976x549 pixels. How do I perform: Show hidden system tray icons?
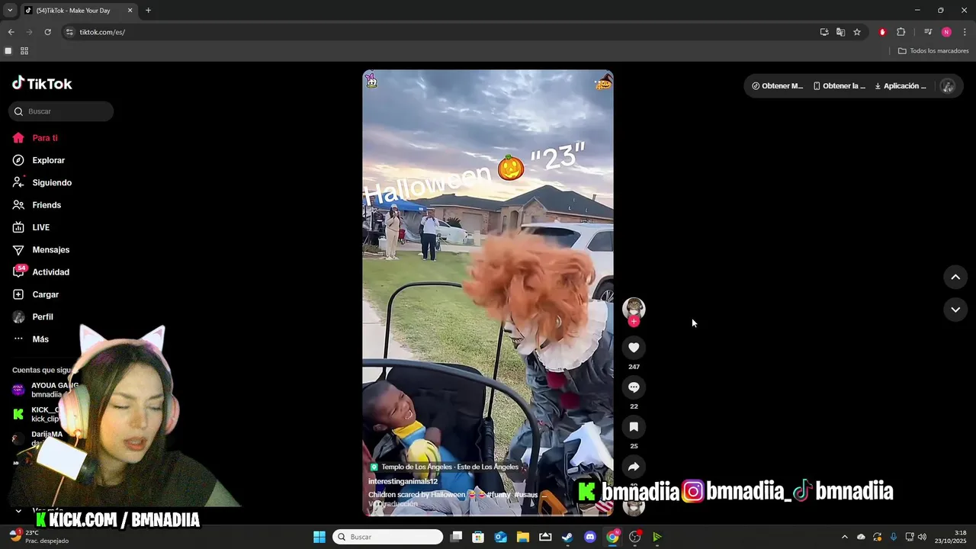point(844,537)
